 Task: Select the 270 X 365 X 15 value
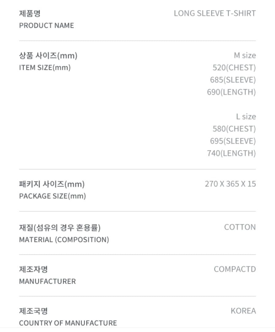point(230,184)
